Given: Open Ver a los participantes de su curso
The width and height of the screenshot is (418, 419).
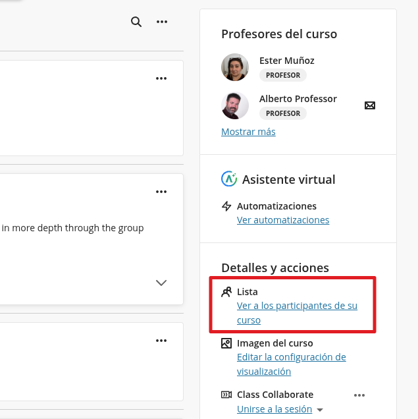Looking at the screenshot, I should pos(297,313).
